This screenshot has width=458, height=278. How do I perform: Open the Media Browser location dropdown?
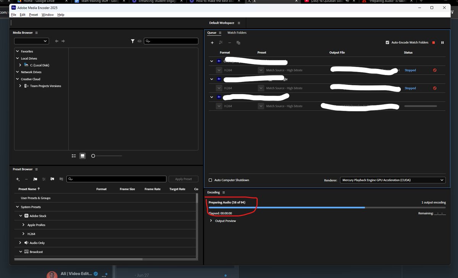click(31, 41)
